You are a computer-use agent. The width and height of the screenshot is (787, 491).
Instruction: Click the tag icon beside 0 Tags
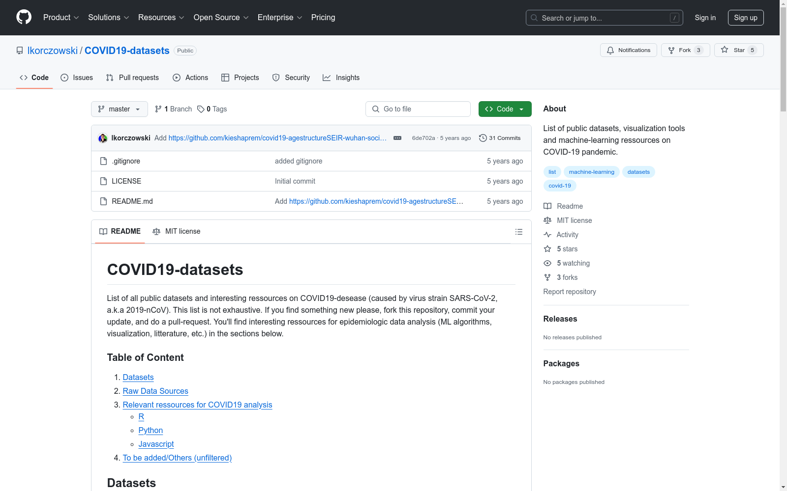201,109
